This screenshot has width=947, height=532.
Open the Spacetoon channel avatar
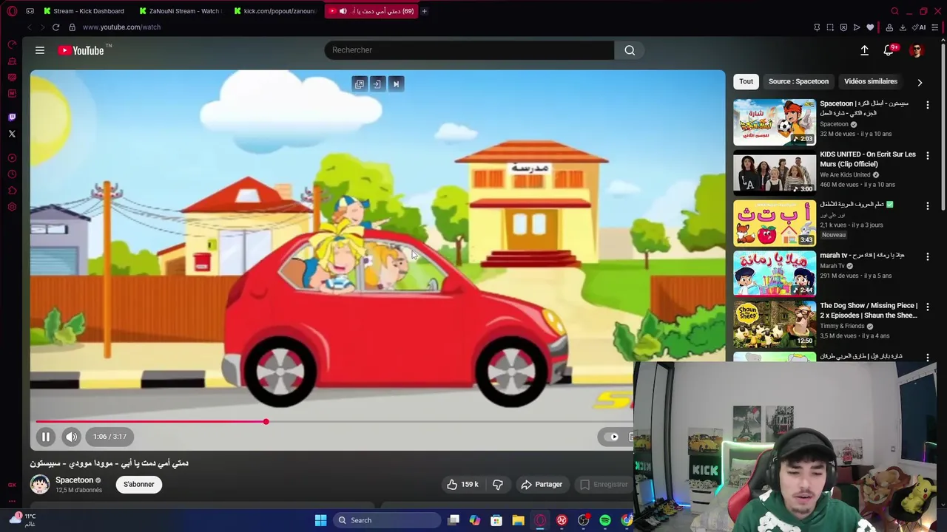tap(40, 484)
